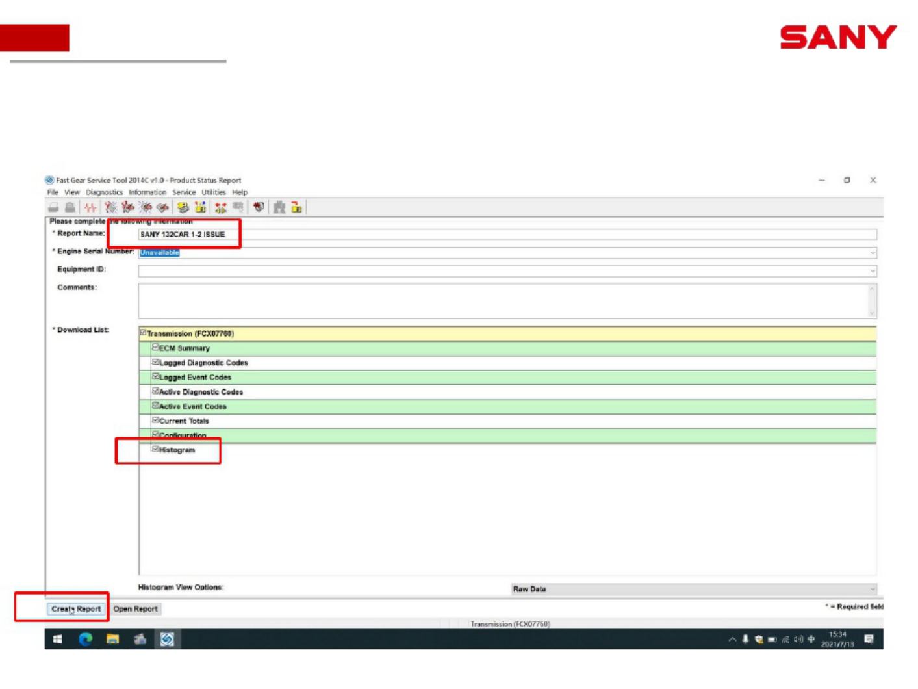Click the grey connect toolbar icon
The width and height of the screenshot is (918, 689).
click(279, 207)
